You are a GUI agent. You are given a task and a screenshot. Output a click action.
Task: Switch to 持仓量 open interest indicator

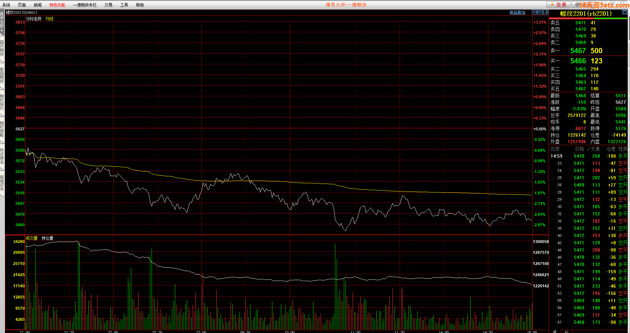(x=48, y=238)
